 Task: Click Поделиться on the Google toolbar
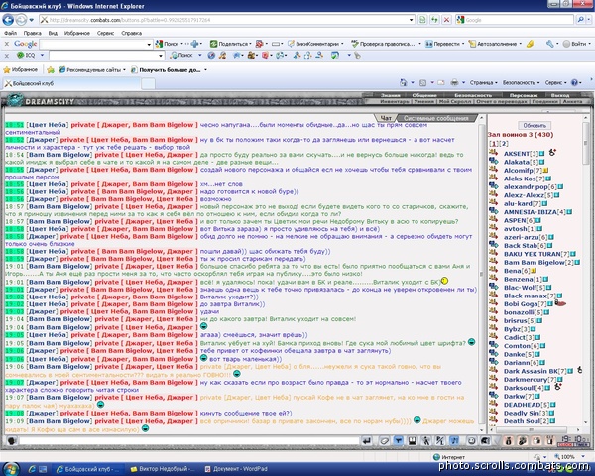coord(229,44)
